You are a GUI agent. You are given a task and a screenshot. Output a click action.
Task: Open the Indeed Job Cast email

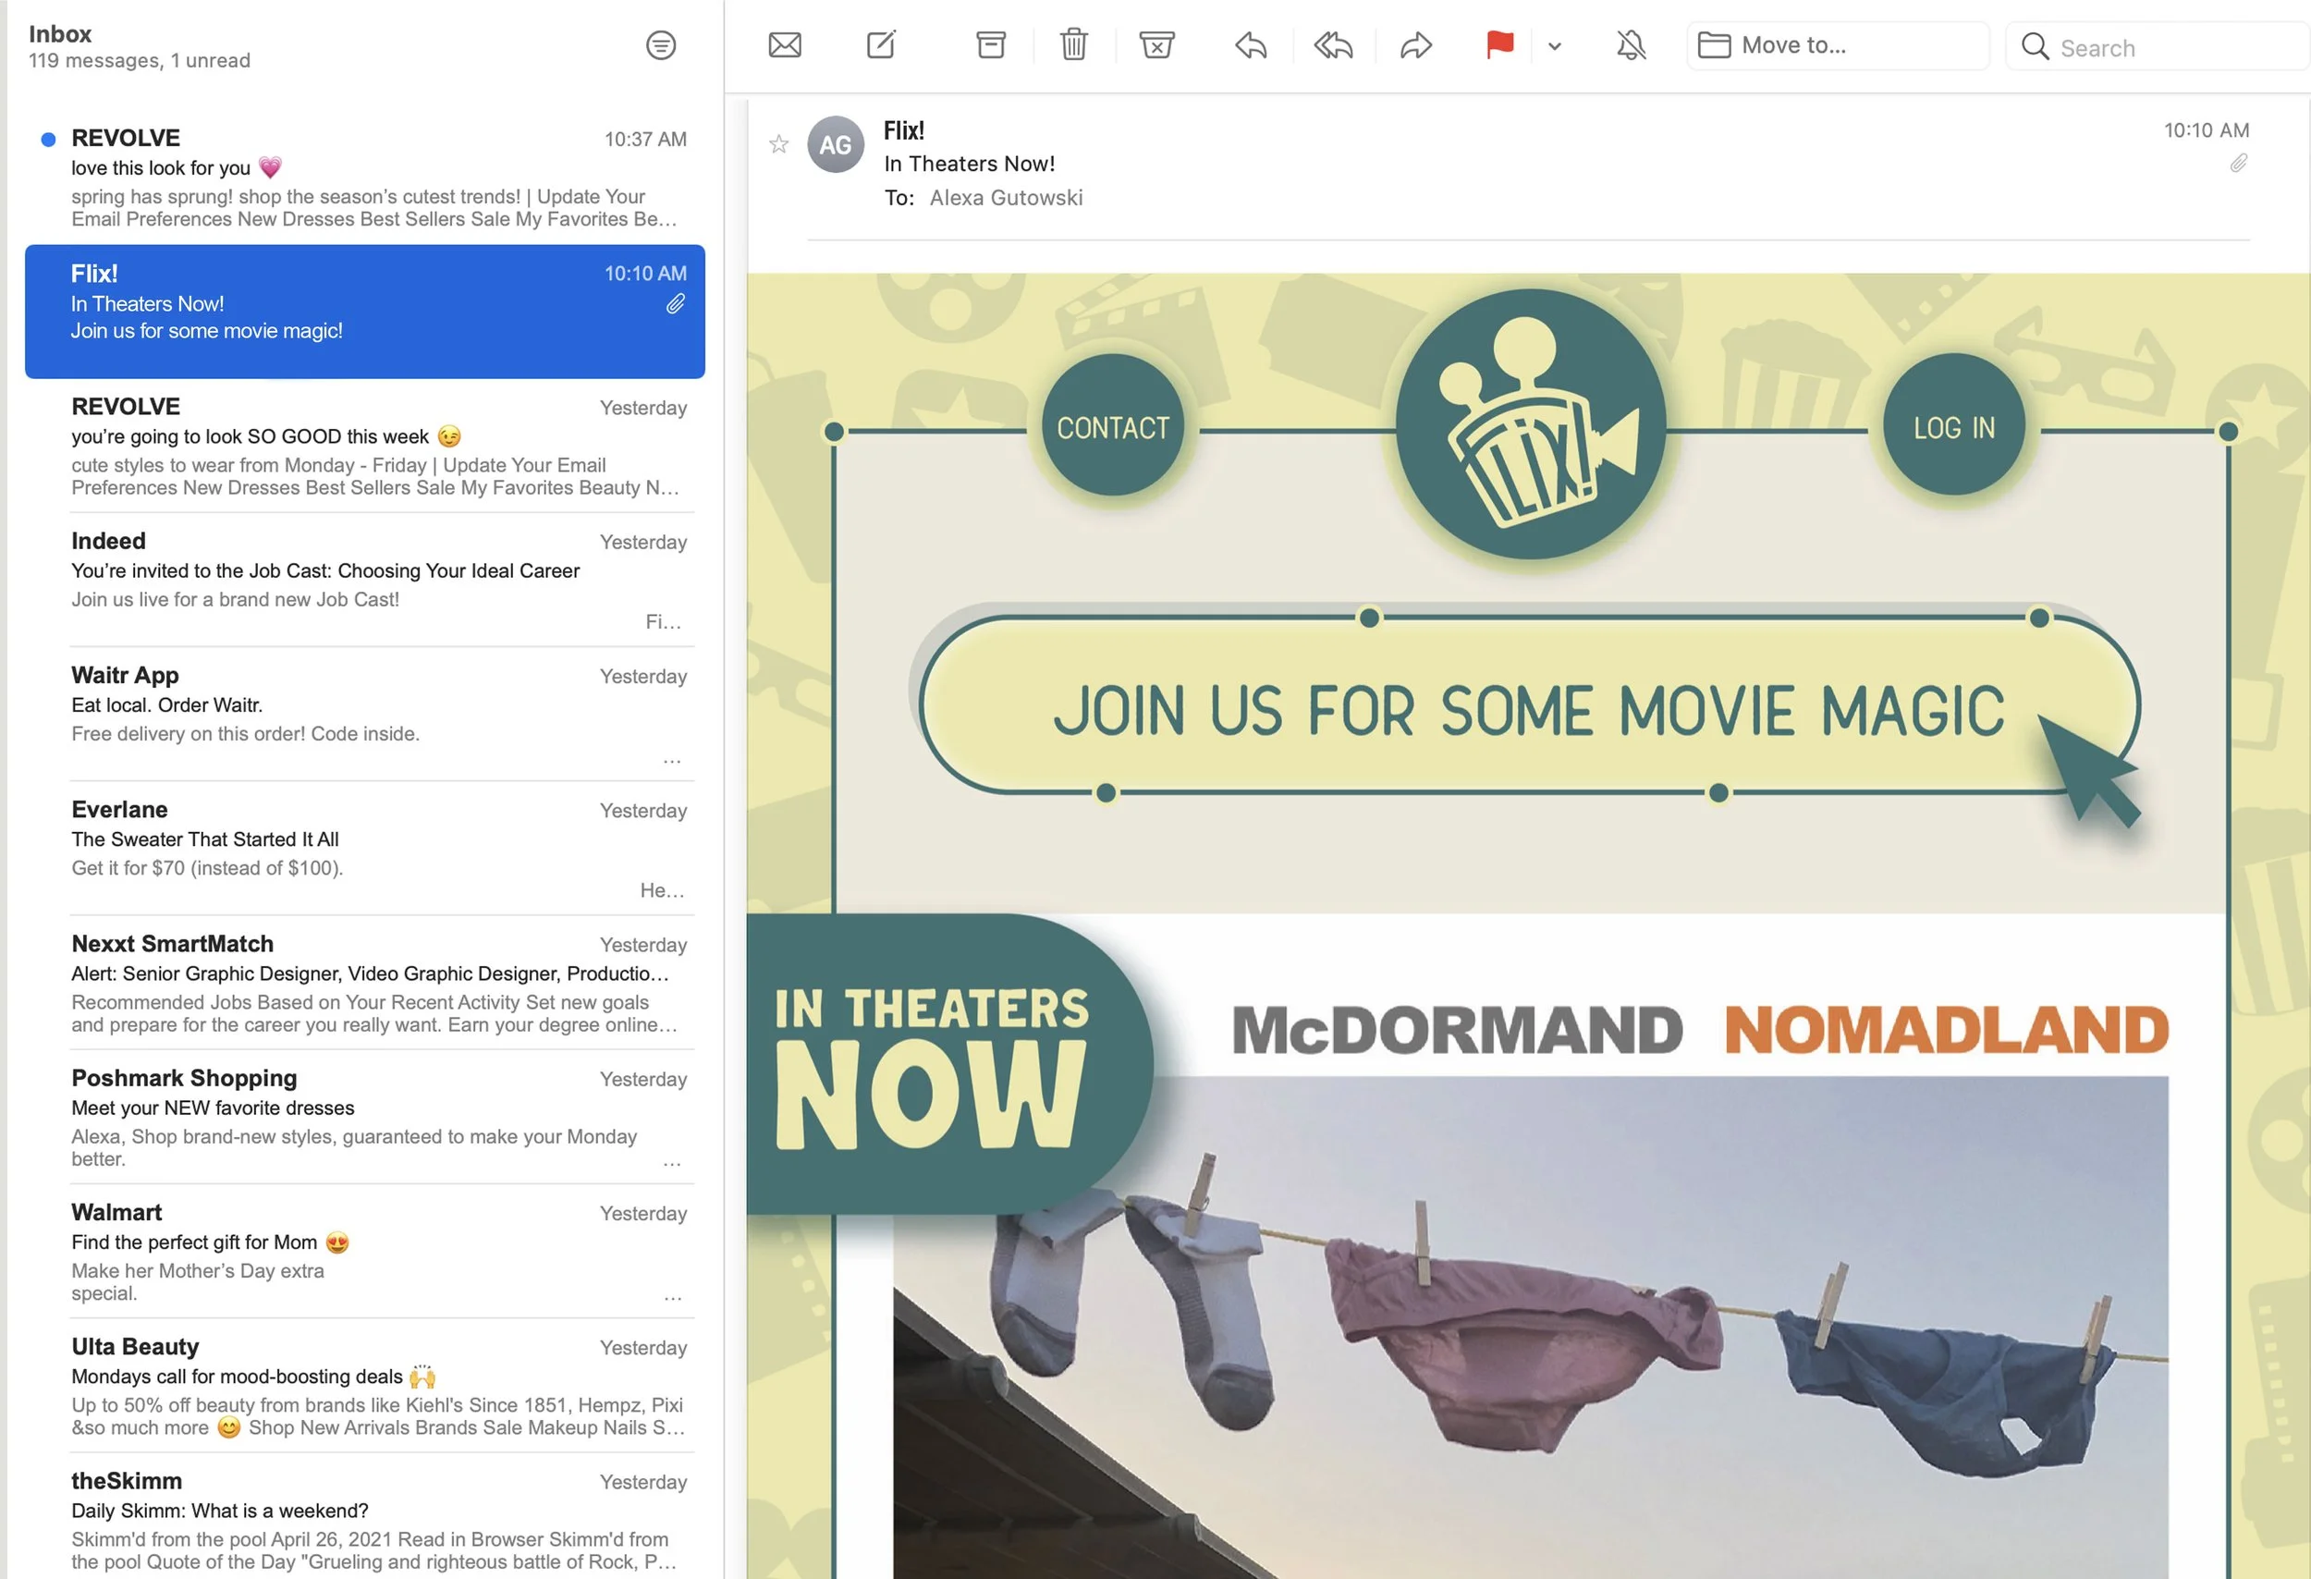point(365,580)
